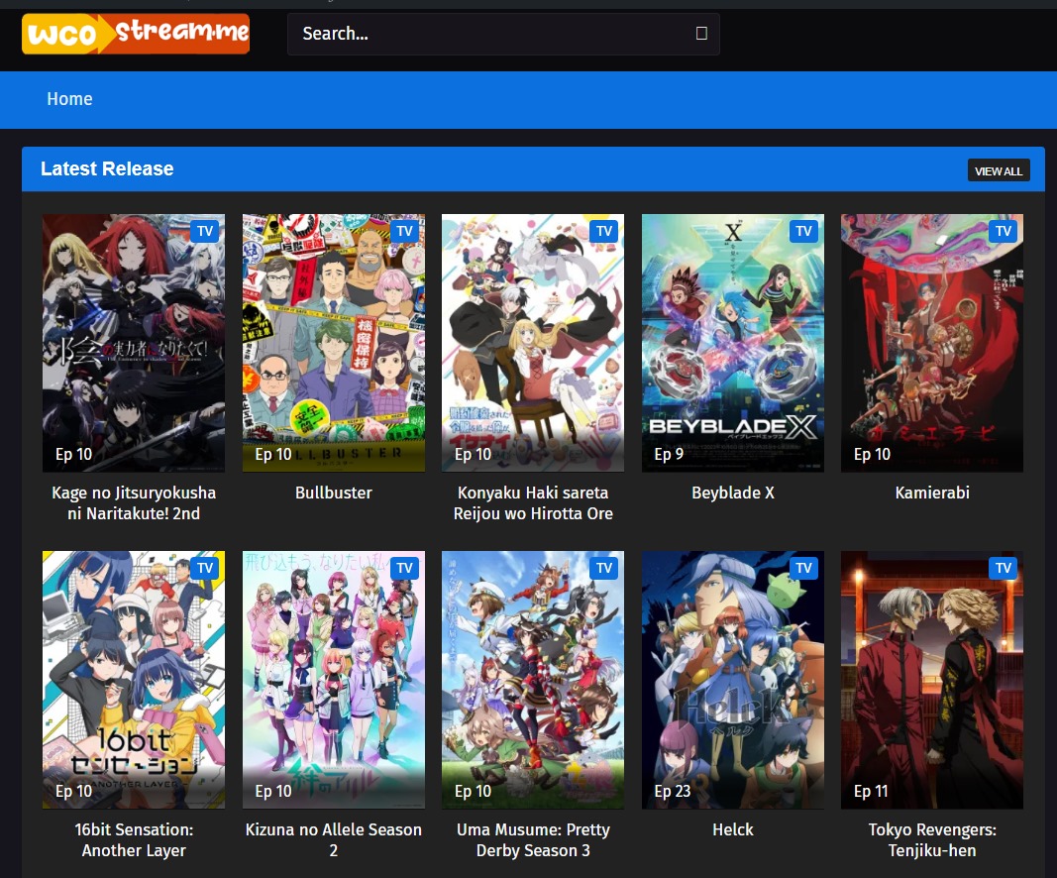Open the Bullbuster poster thumbnail
The height and width of the screenshot is (878, 1057).
(334, 343)
